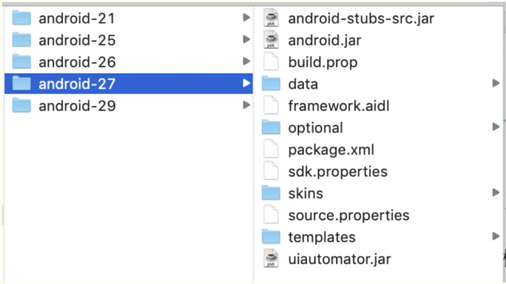The width and height of the screenshot is (506, 284).
Task: Click the uiautomator.jar JAR icon
Action: [271, 259]
